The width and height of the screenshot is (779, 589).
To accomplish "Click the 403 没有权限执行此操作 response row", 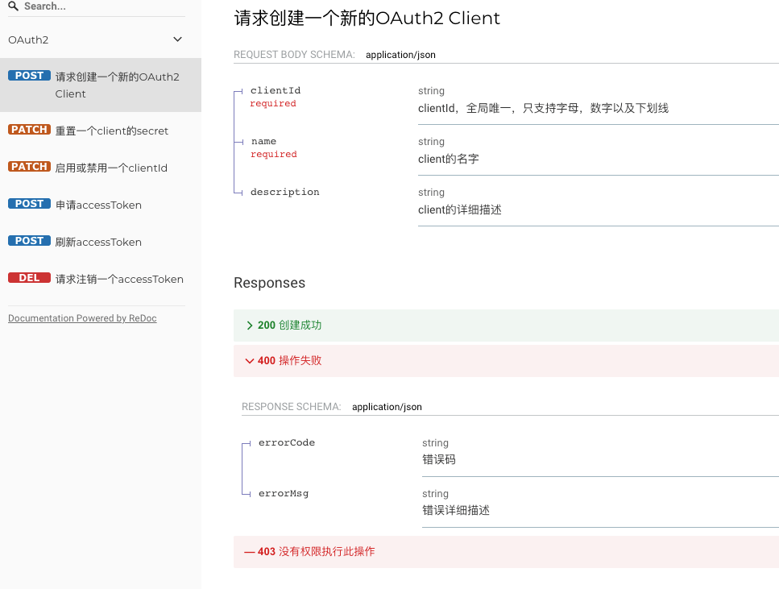I will (x=506, y=552).
